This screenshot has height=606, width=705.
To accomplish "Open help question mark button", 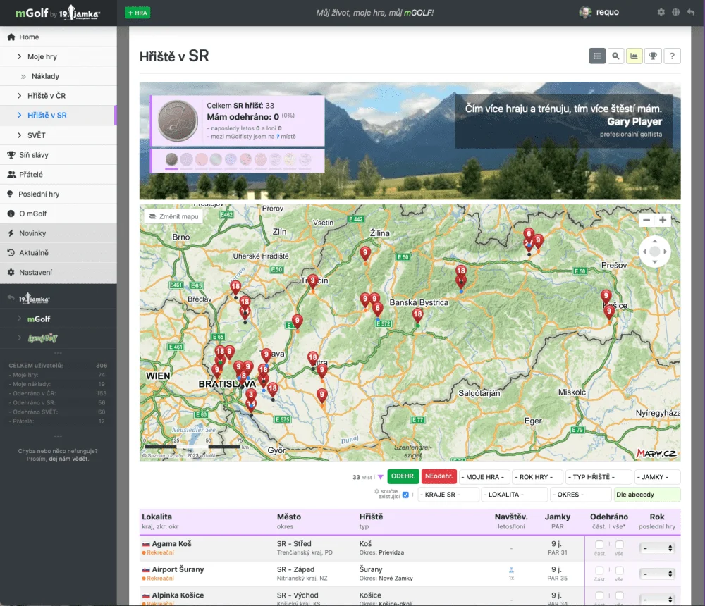I will (x=672, y=56).
